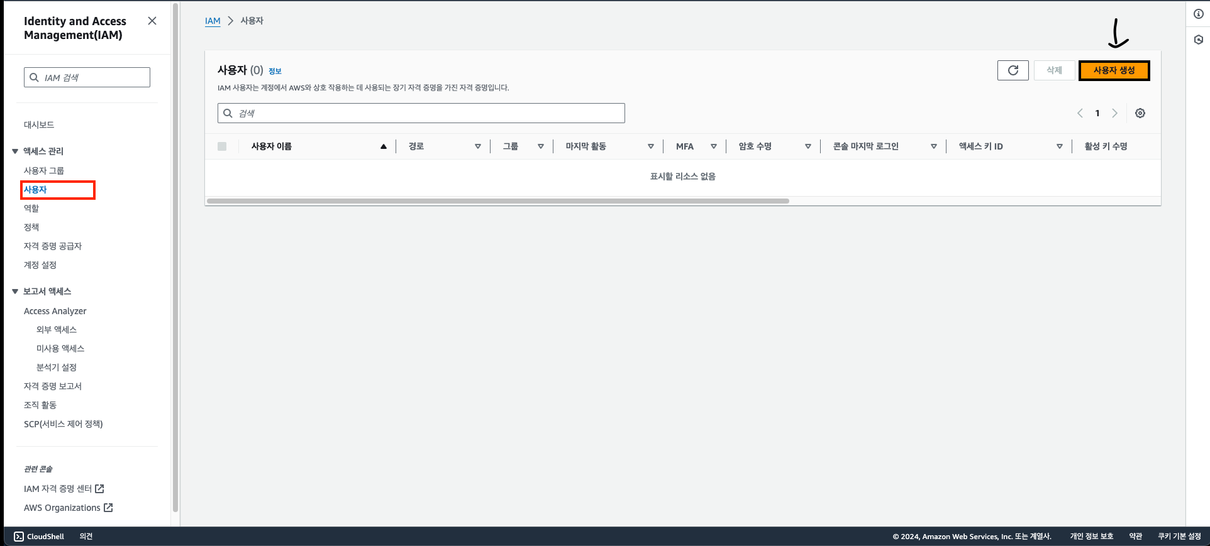Click the IAM 검색 input field

coord(87,77)
